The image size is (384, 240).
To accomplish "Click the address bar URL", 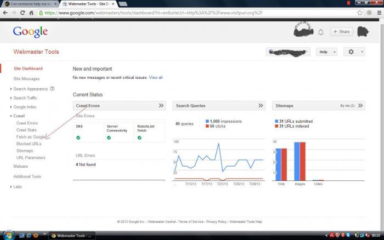I will (x=153, y=13).
